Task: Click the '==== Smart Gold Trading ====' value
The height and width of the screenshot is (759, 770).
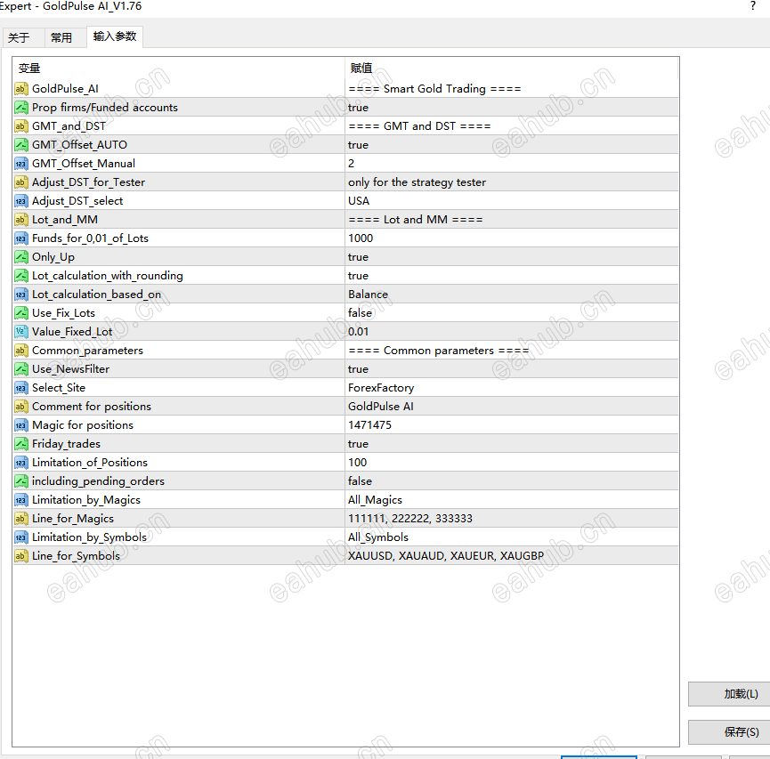Action: click(x=434, y=89)
